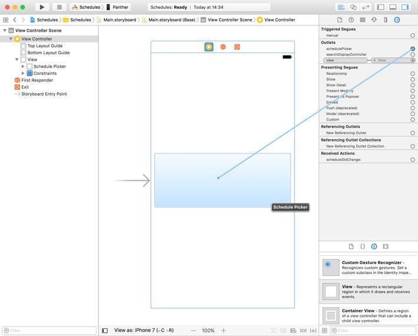Click the schedulePicker outlet connection circle

click(x=413, y=49)
